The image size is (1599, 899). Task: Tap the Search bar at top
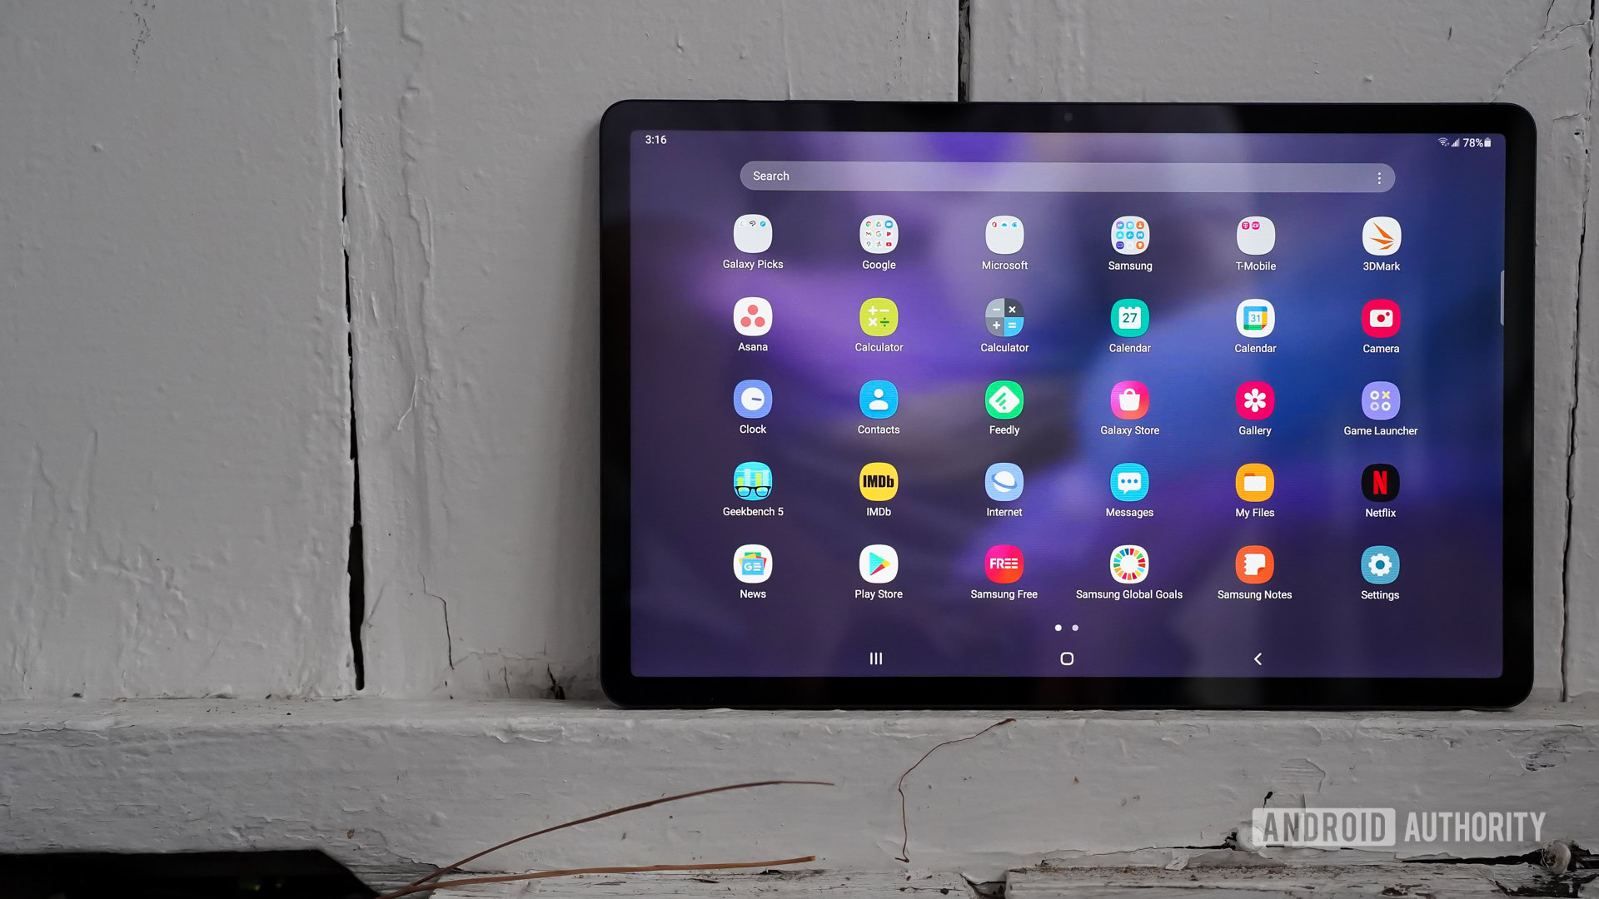1062,176
